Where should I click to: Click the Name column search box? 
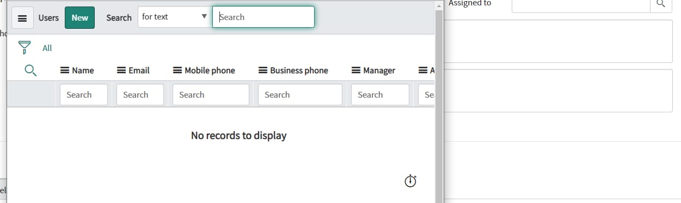click(84, 94)
